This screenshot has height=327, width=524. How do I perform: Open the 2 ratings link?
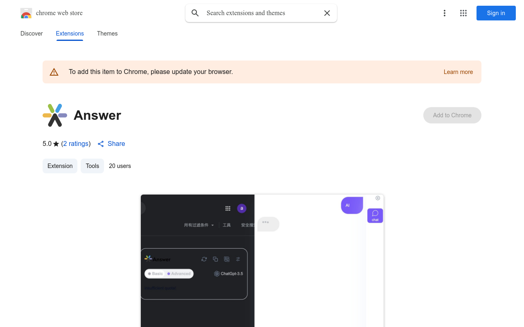click(76, 144)
